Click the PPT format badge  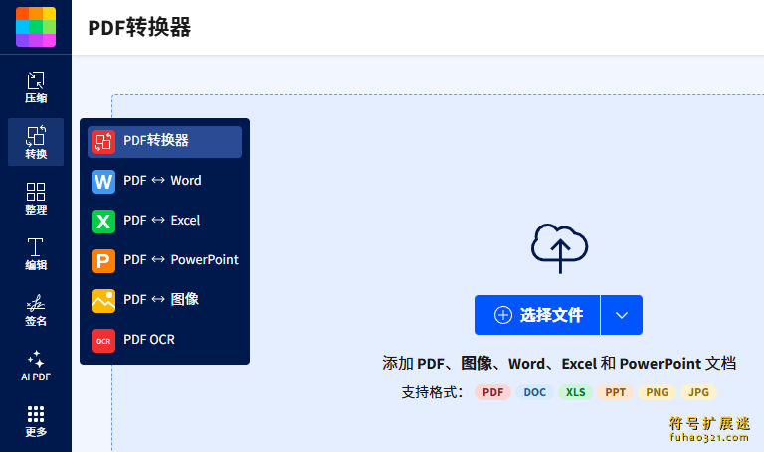click(616, 392)
